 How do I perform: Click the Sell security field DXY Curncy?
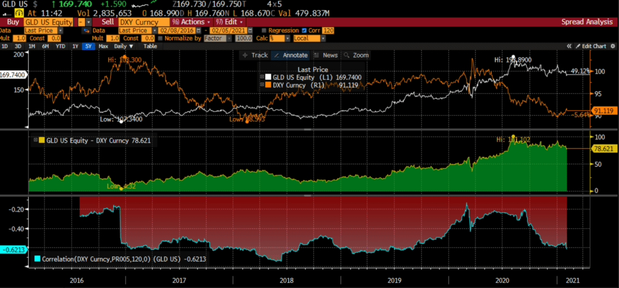(x=144, y=22)
